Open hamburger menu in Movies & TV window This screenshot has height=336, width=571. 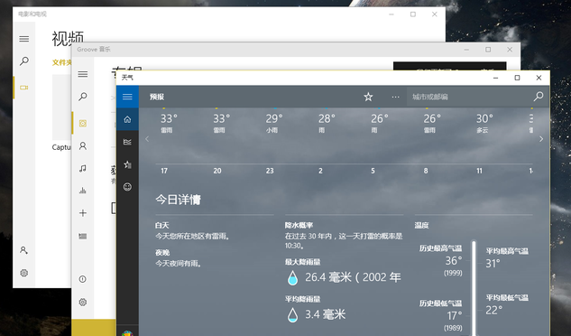[24, 39]
